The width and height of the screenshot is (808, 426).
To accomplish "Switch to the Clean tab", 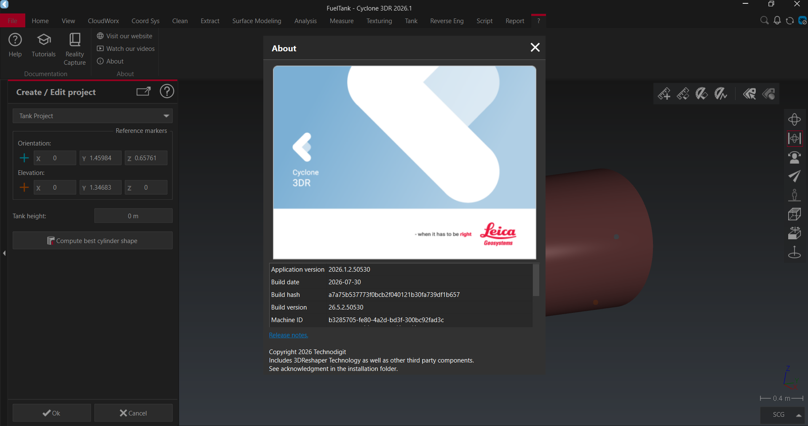I will point(180,21).
